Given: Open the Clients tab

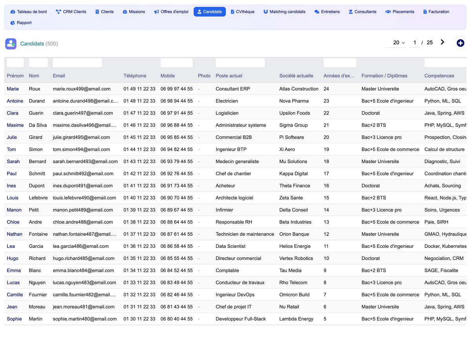Looking at the screenshot, I should pyautogui.click(x=104, y=12).
